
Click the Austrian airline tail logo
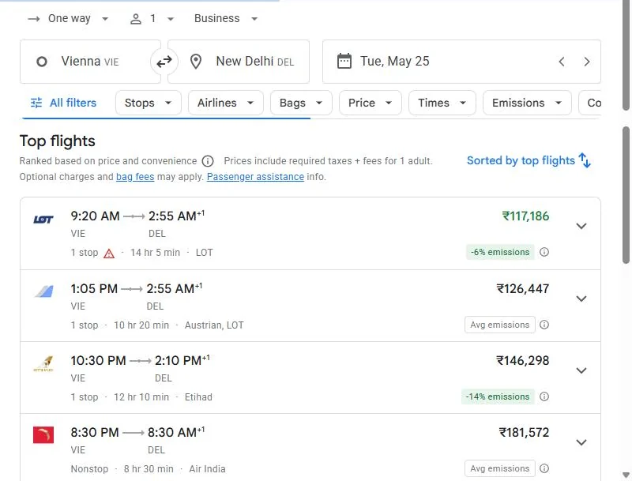coord(44,291)
